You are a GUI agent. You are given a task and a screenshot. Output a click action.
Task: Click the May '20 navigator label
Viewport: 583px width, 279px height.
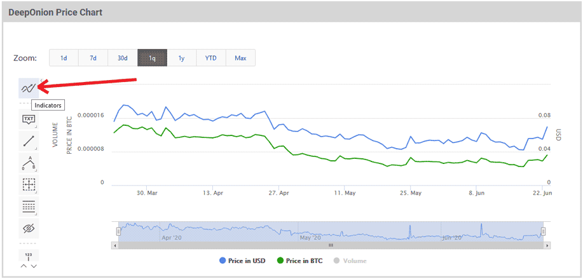pos(310,238)
